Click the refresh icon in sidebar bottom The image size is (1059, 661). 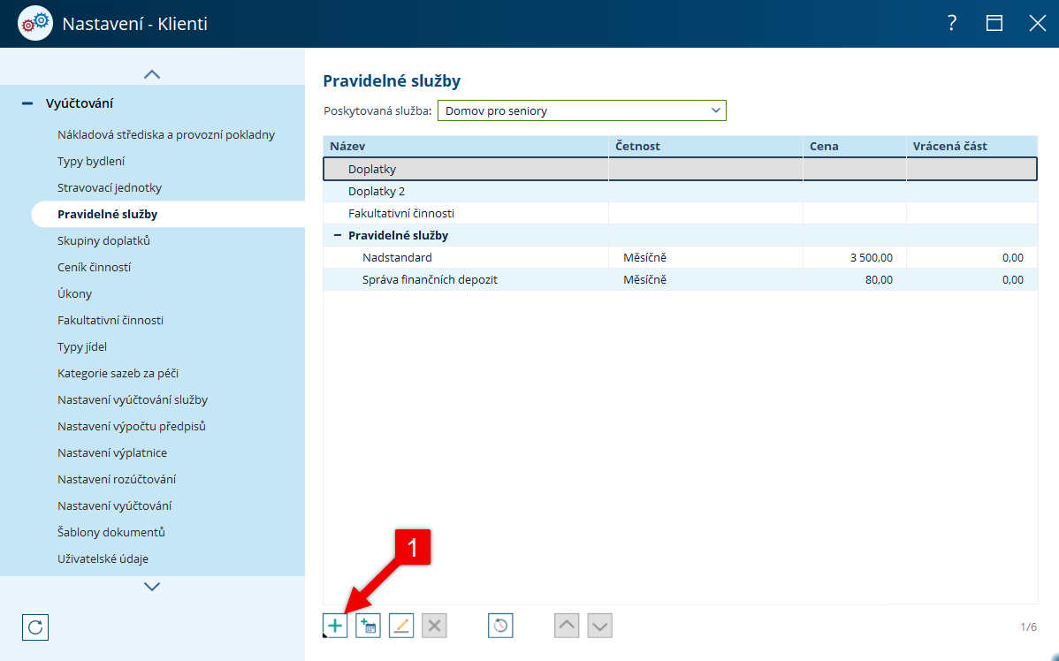click(35, 627)
